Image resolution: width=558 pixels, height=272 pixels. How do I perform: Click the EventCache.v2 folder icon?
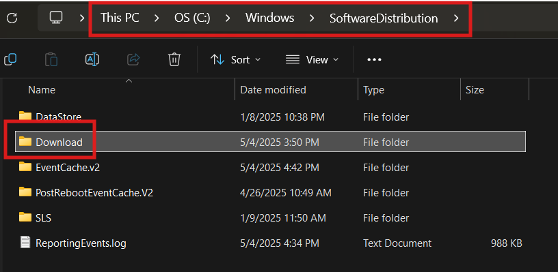25,166
